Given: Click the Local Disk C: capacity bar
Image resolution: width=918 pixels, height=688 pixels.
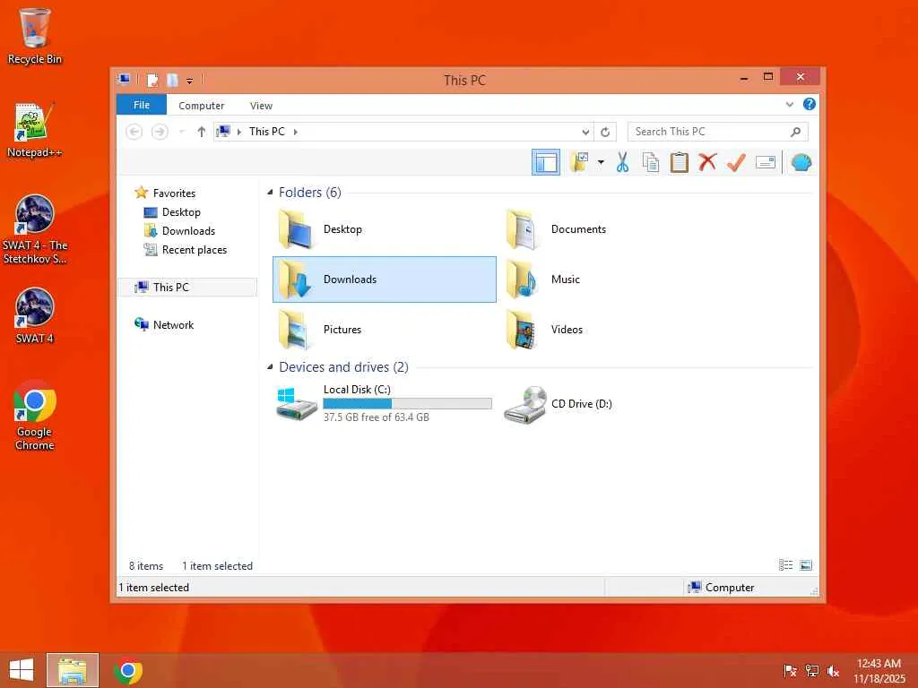Looking at the screenshot, I should coord(408,403).
